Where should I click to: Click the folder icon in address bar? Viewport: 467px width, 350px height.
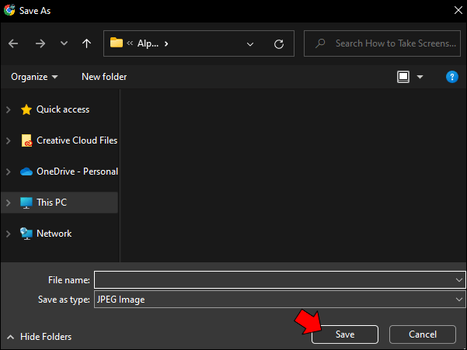[x=117, y=43]
